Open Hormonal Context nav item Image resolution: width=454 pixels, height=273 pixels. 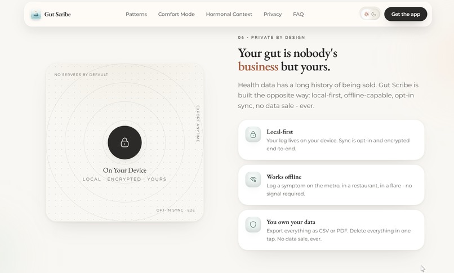[229, 14]
